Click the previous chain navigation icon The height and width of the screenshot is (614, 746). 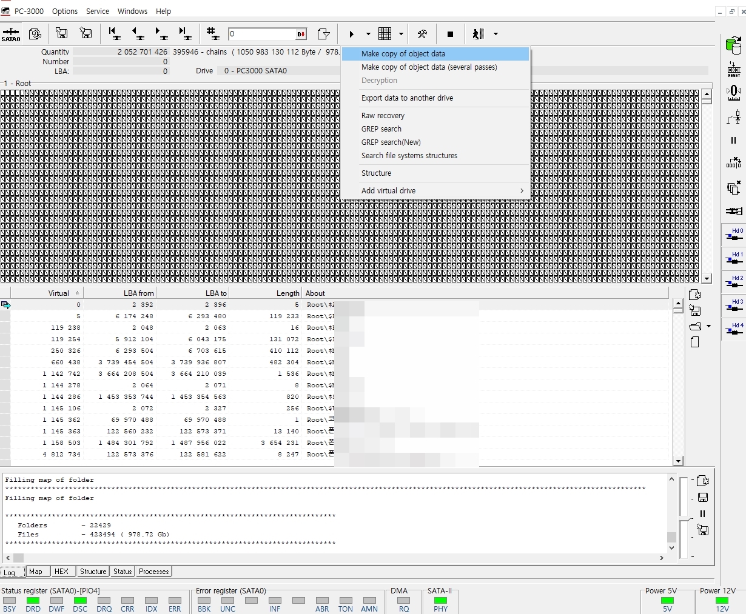tap(138, 34)
